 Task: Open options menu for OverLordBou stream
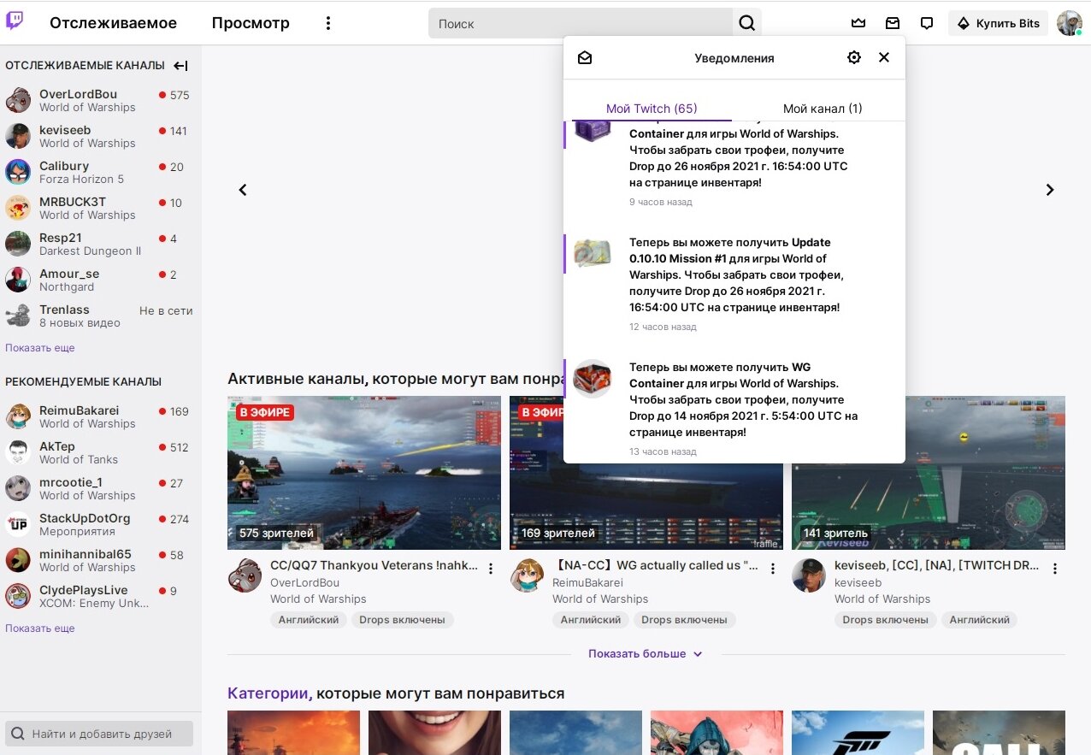point(491,569)
